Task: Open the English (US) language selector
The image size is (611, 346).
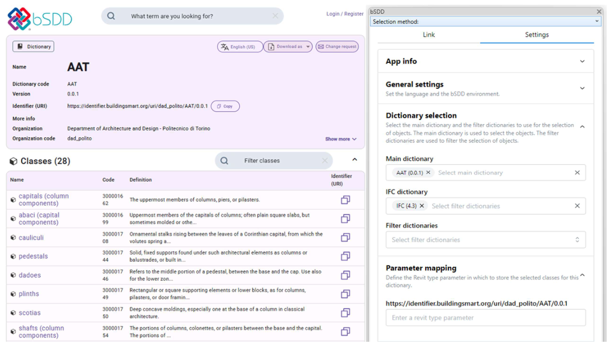Action: pyautogui.click(x=240, y=46)
